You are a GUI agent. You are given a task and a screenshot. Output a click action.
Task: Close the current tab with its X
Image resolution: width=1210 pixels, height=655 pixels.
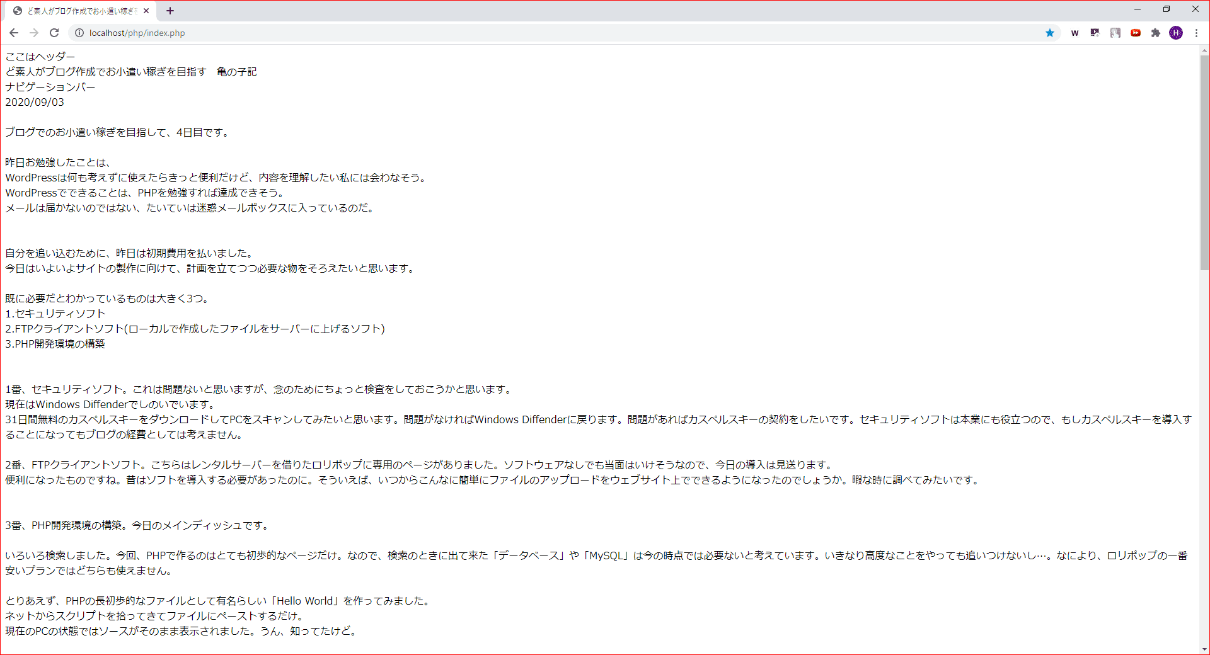pos(146,10)
